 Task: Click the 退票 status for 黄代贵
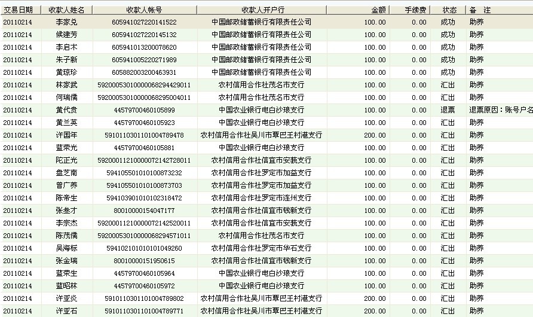(x=448, y=110)
